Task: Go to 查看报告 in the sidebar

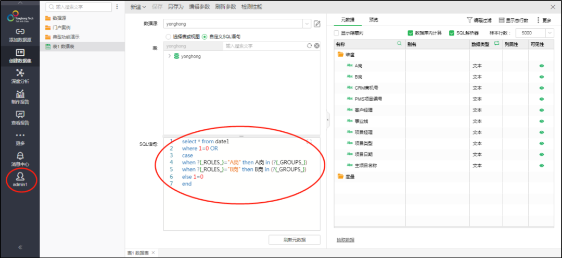Action: tap(20, 118)
